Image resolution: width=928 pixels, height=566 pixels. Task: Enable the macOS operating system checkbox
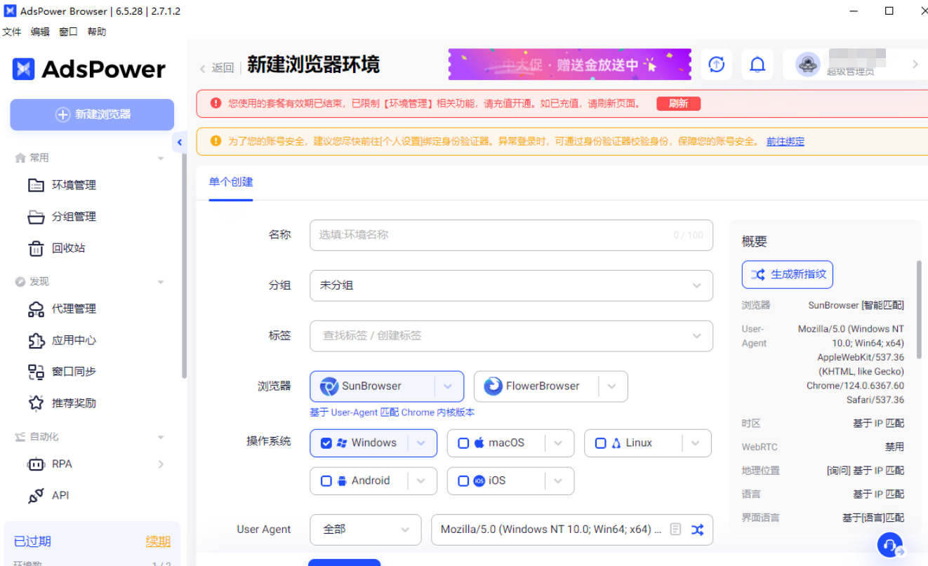pos(463,443)
